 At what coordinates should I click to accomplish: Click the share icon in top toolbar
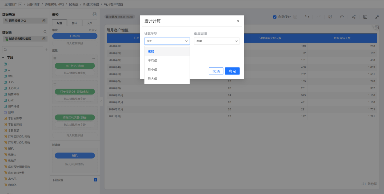click(353, 17)
